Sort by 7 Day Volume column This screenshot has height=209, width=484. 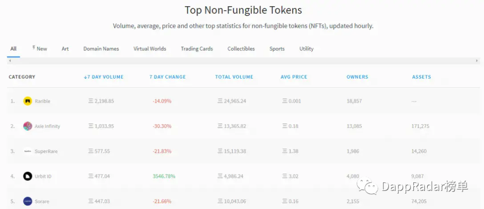click(x=104, y=77)
